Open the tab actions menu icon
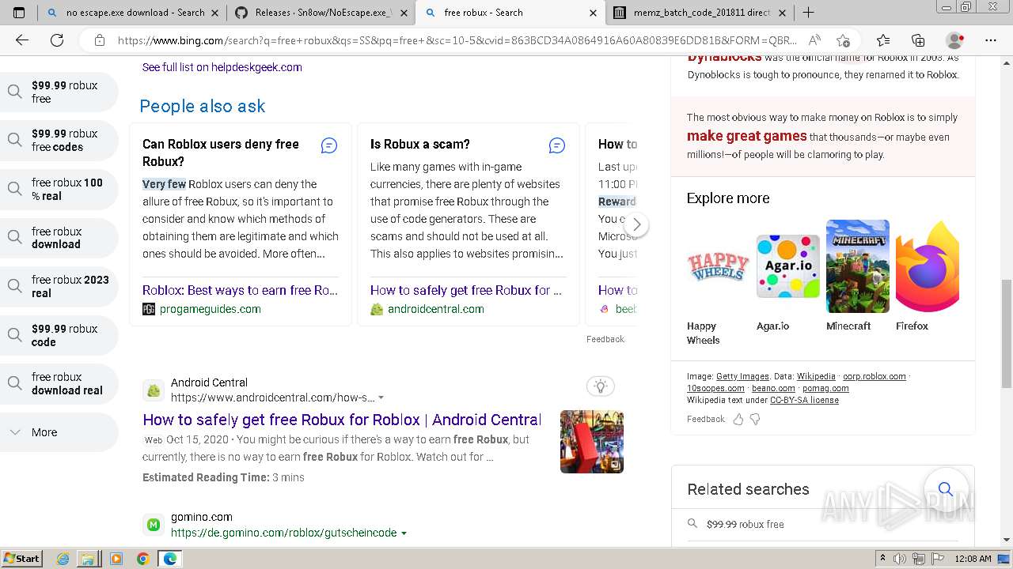Image resolution: width=1013 pixels, height=569 pixels. [19, 13]
